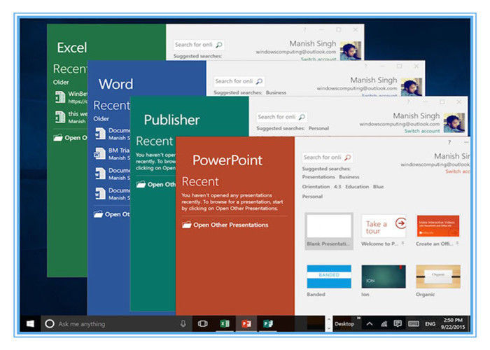Click the Cortana circle icon
The width and height of the screenshot is (490, 350).
tap(50, 323)
